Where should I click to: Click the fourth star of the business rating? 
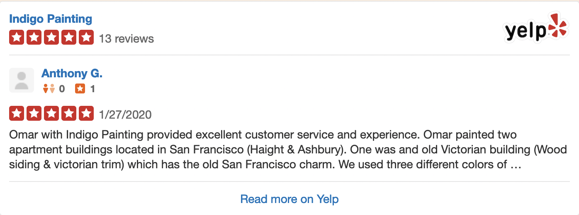(x=69, y=38)
